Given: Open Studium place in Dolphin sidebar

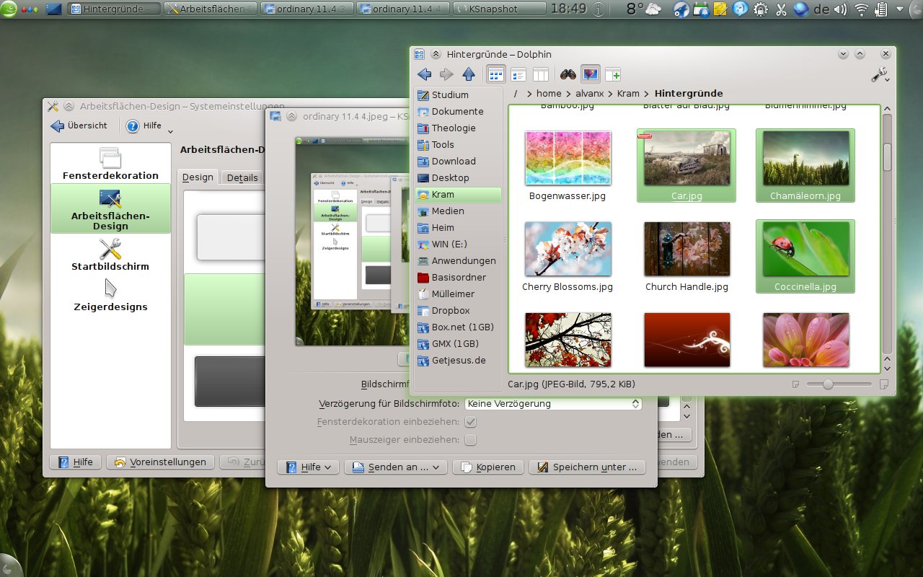Looking at the screenshot, I should (458, 94).
